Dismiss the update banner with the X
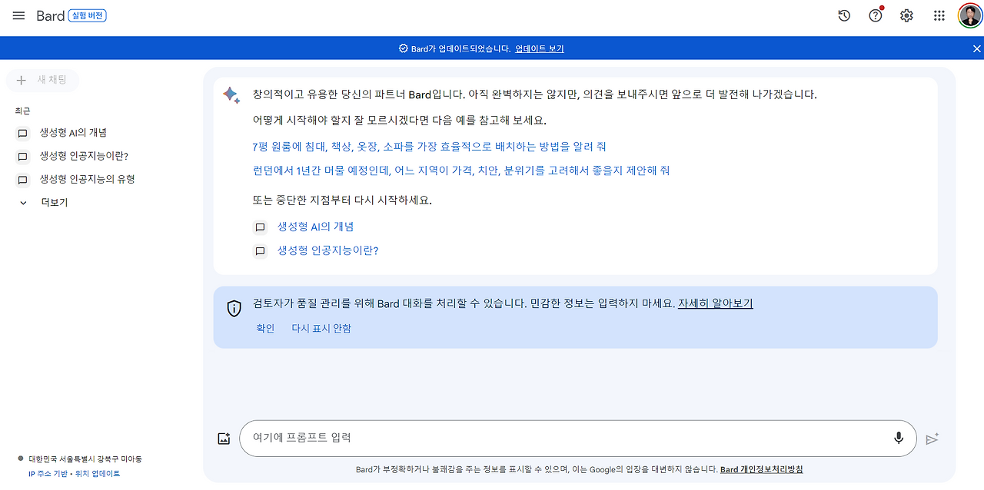 click(976, 48)
